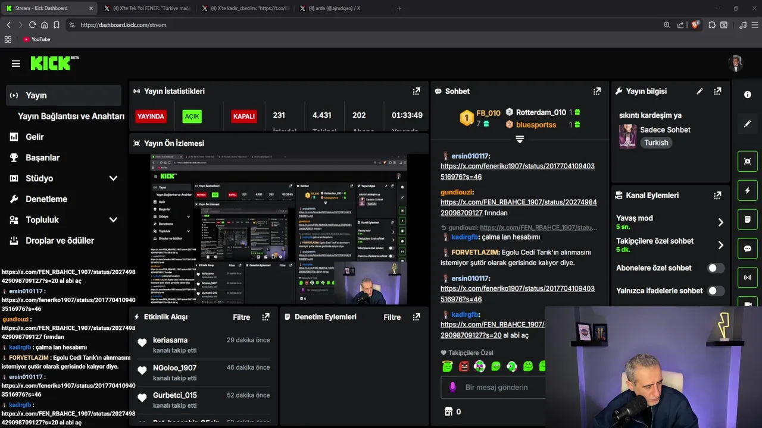
Task: Open the profile avatar at top right
Action: tap(736, 64)
